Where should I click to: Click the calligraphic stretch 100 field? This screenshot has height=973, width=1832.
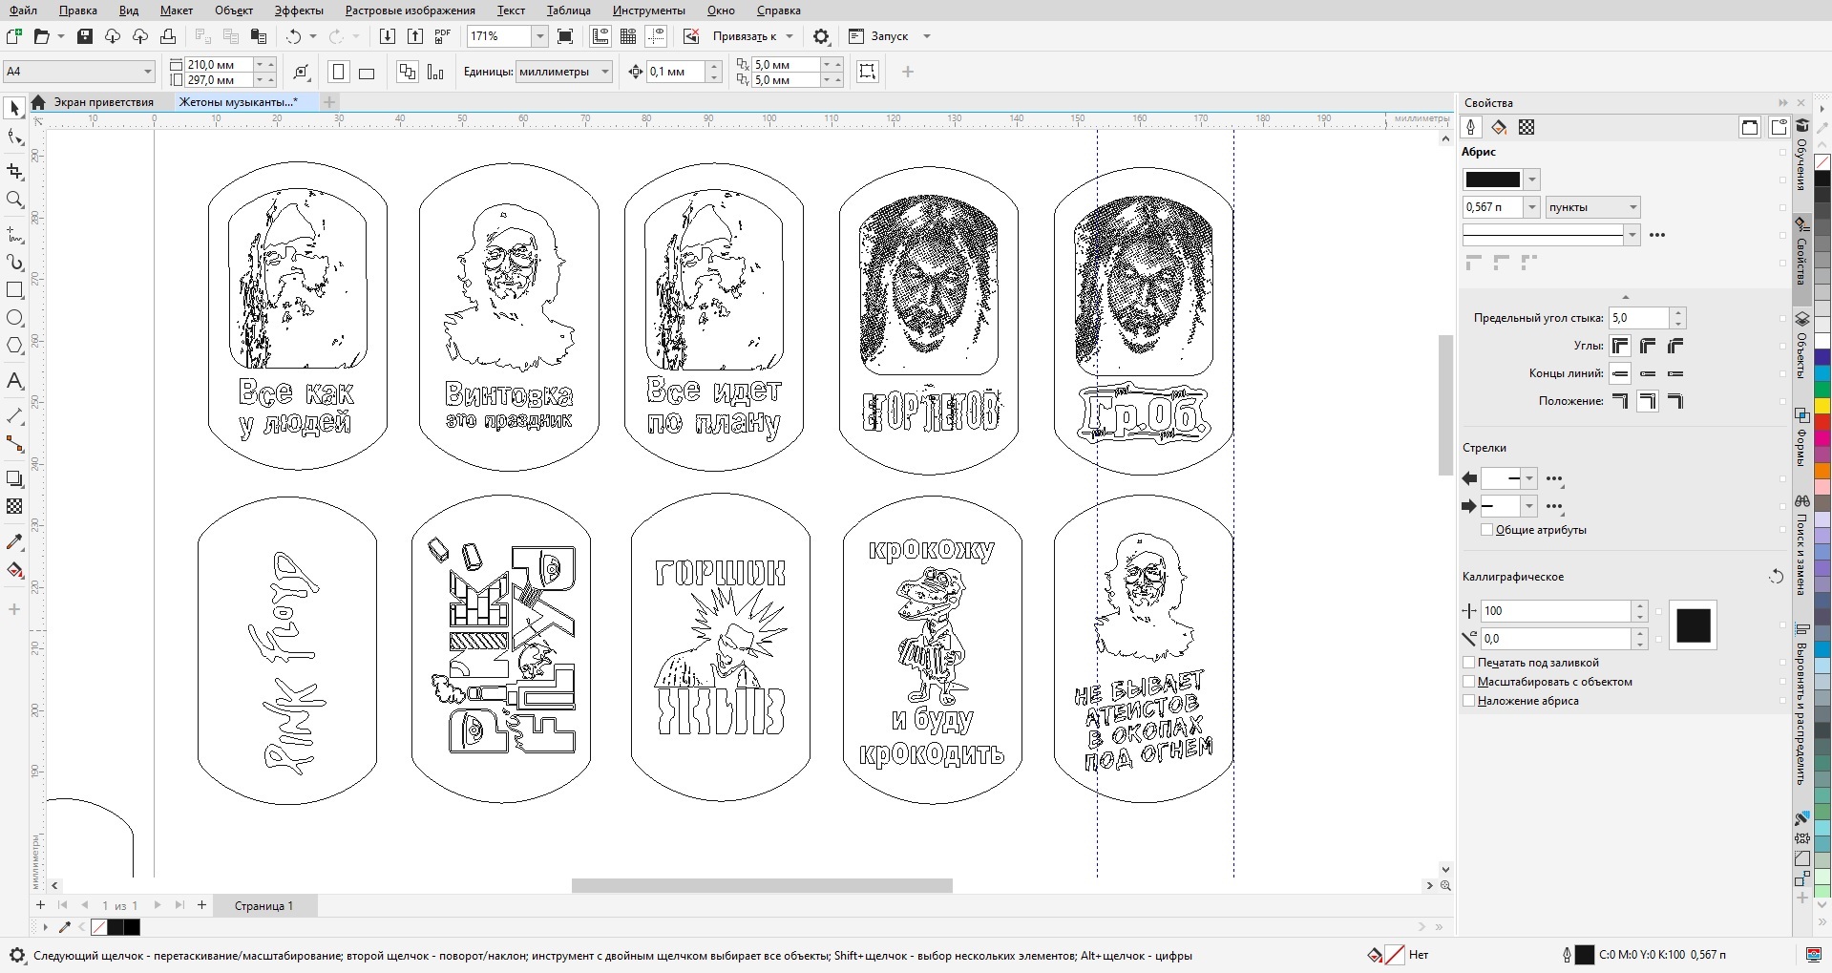tap(1555, 610)
